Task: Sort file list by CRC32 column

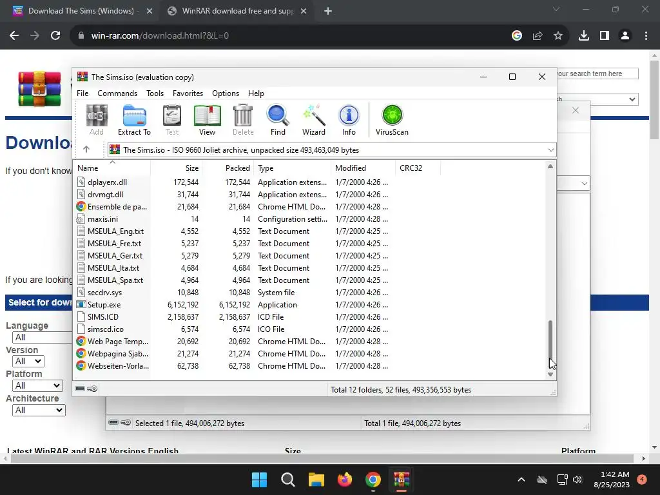Action: point(418,168)
